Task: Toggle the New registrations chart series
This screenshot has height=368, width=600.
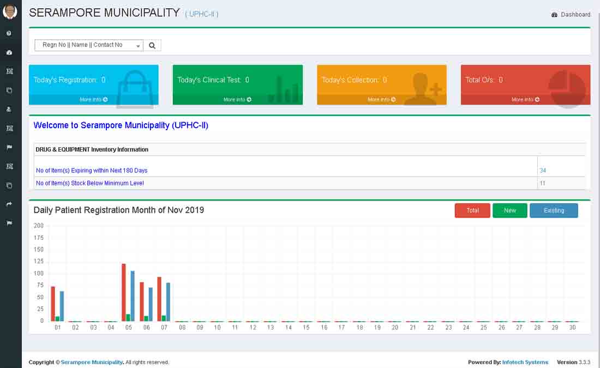Action: point(509,210)
